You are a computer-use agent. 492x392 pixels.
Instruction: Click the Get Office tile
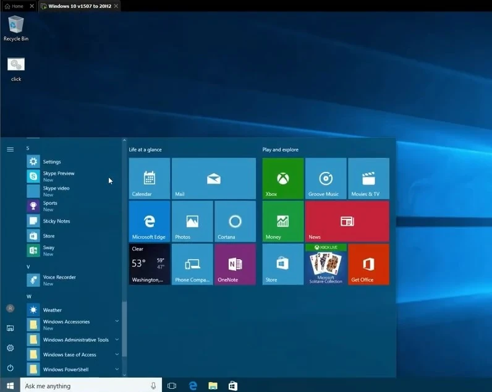[x=368, y=264]
